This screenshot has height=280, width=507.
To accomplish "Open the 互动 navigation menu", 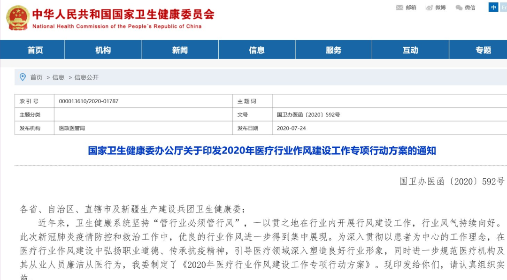I will pos(410,50).
